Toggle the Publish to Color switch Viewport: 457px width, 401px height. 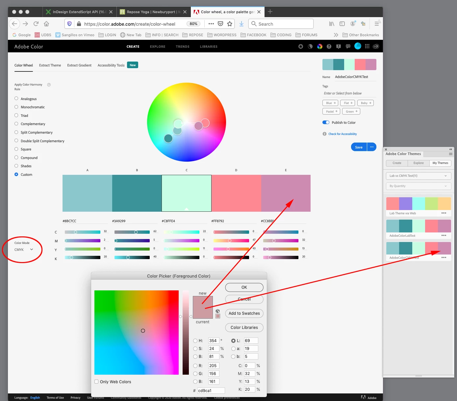(326, 122)
